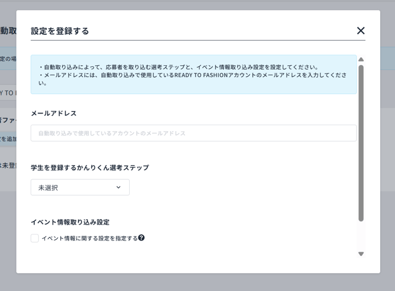The width and height of the screenshot is (395, 291).
Task: Click the chevron in the 未選択 dropdown
Action: tap(118, 188)
